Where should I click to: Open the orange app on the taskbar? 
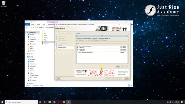(64, 102)
